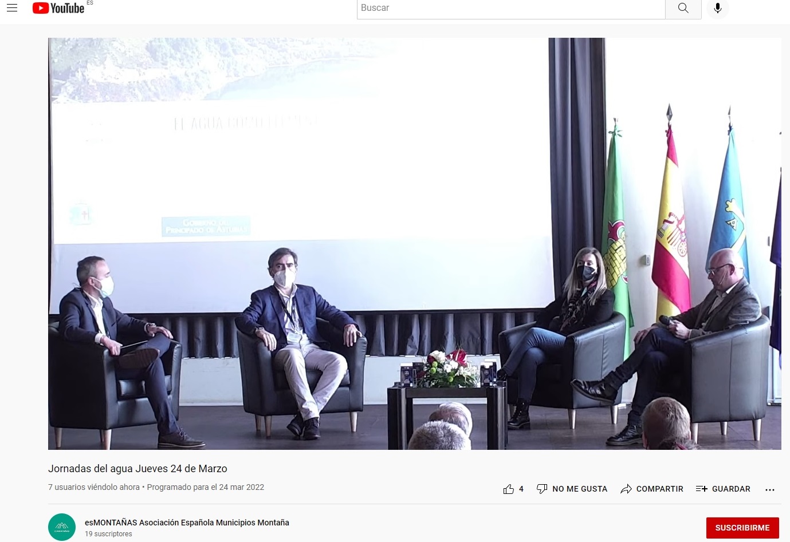Click the share arrow icon
This screenshot has height=542, width=790.
[626, 489]
